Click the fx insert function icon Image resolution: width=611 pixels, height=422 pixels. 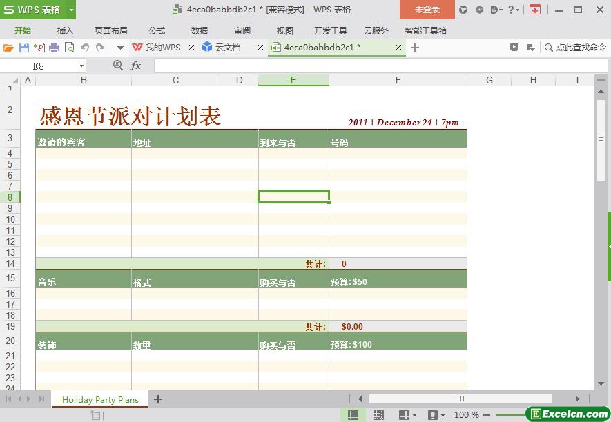point(136,66)
